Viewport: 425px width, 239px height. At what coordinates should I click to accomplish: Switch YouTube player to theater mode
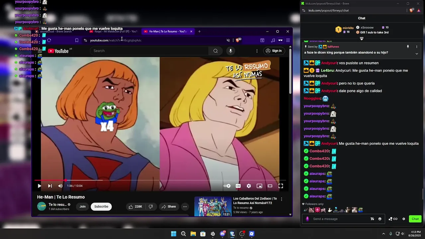270,186
